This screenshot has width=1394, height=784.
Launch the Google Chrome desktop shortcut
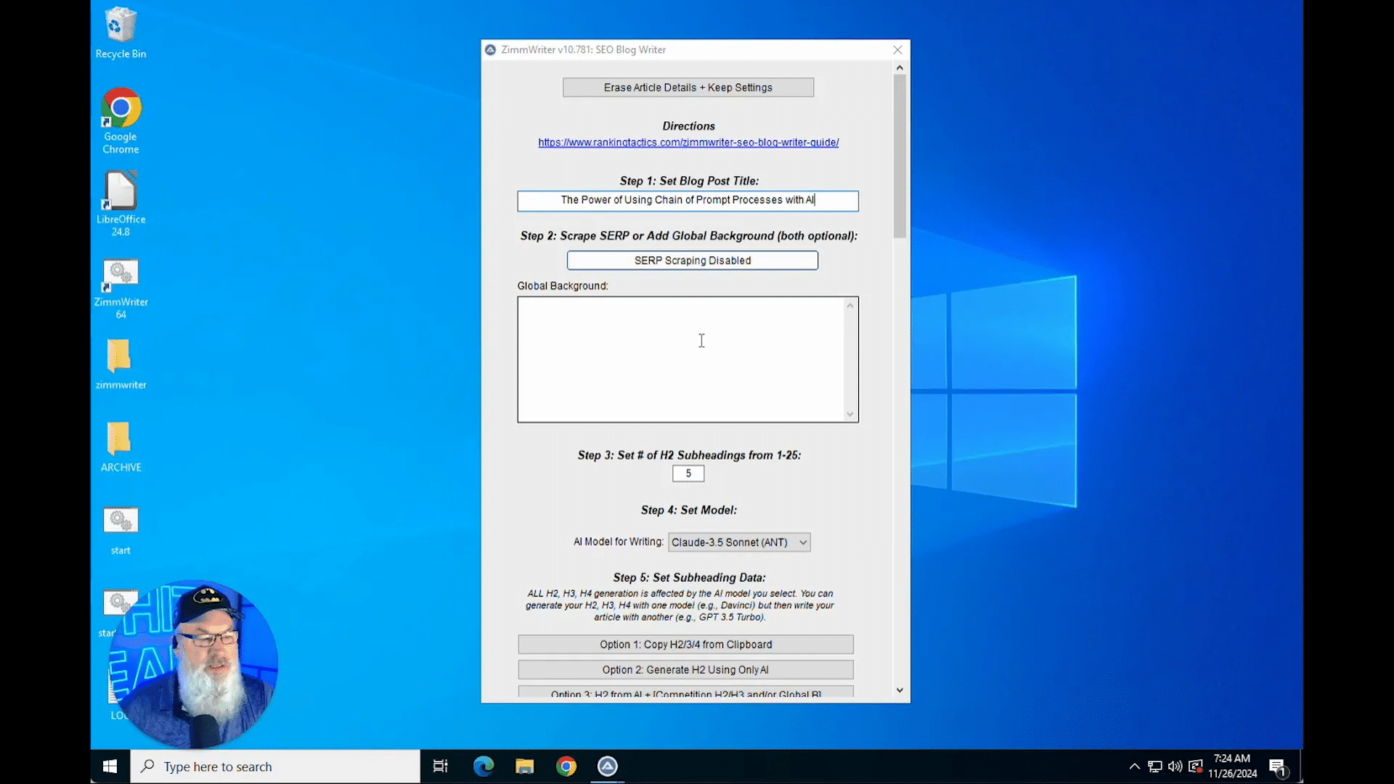tap(121, 121)
